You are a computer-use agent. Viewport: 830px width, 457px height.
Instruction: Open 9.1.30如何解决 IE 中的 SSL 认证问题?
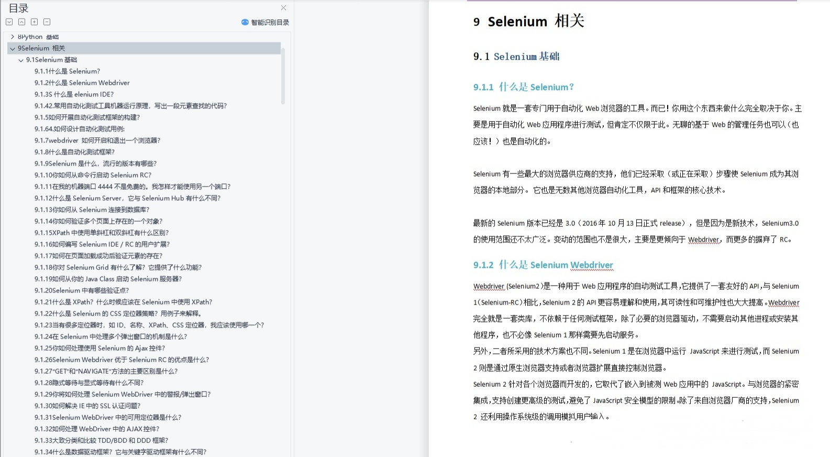click(87, 406)
